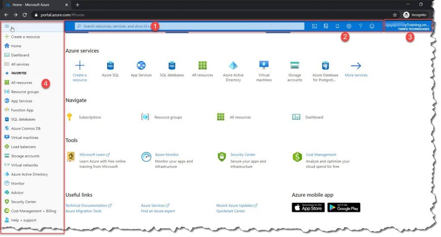Open the Security Center tool link
The image size is (441, 237).
point(243,155)
